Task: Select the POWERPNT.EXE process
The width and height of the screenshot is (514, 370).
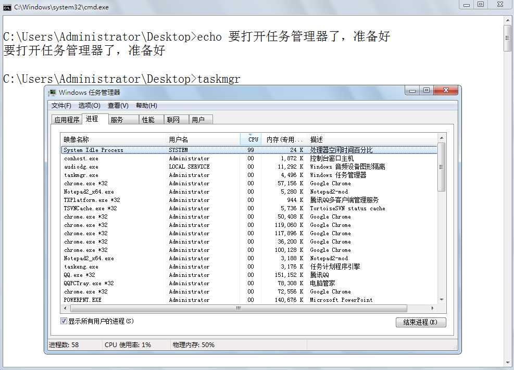Action: tap(249, 300)
